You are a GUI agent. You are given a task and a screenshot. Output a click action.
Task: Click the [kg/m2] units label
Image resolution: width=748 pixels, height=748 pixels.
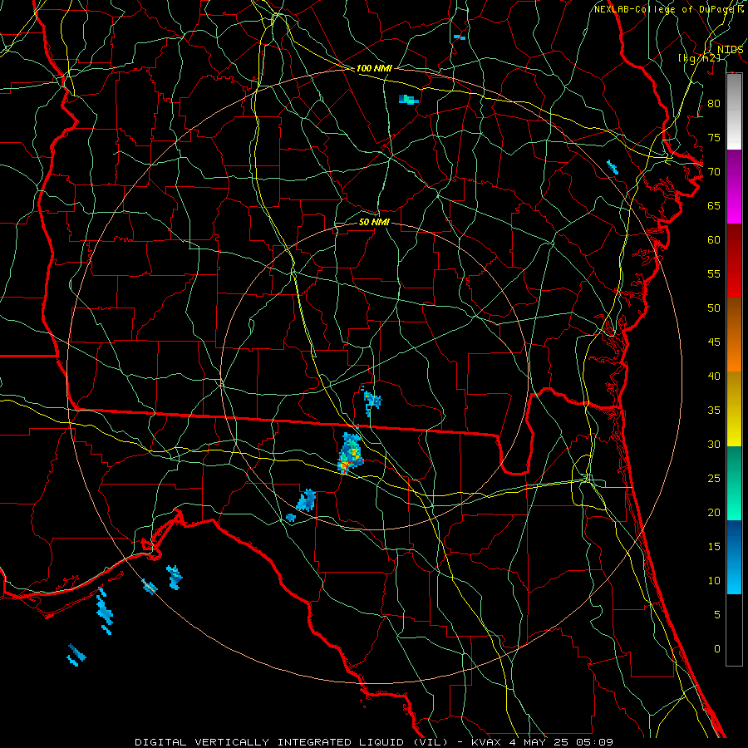coord(699,57)
